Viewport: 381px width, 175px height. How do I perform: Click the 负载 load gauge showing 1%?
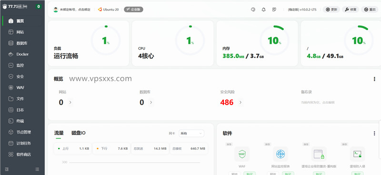tap(106, 40)
